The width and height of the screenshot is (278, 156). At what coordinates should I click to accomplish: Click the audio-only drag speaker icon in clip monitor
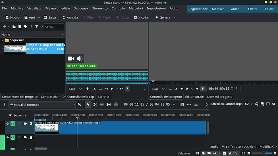tap(80, 58)
